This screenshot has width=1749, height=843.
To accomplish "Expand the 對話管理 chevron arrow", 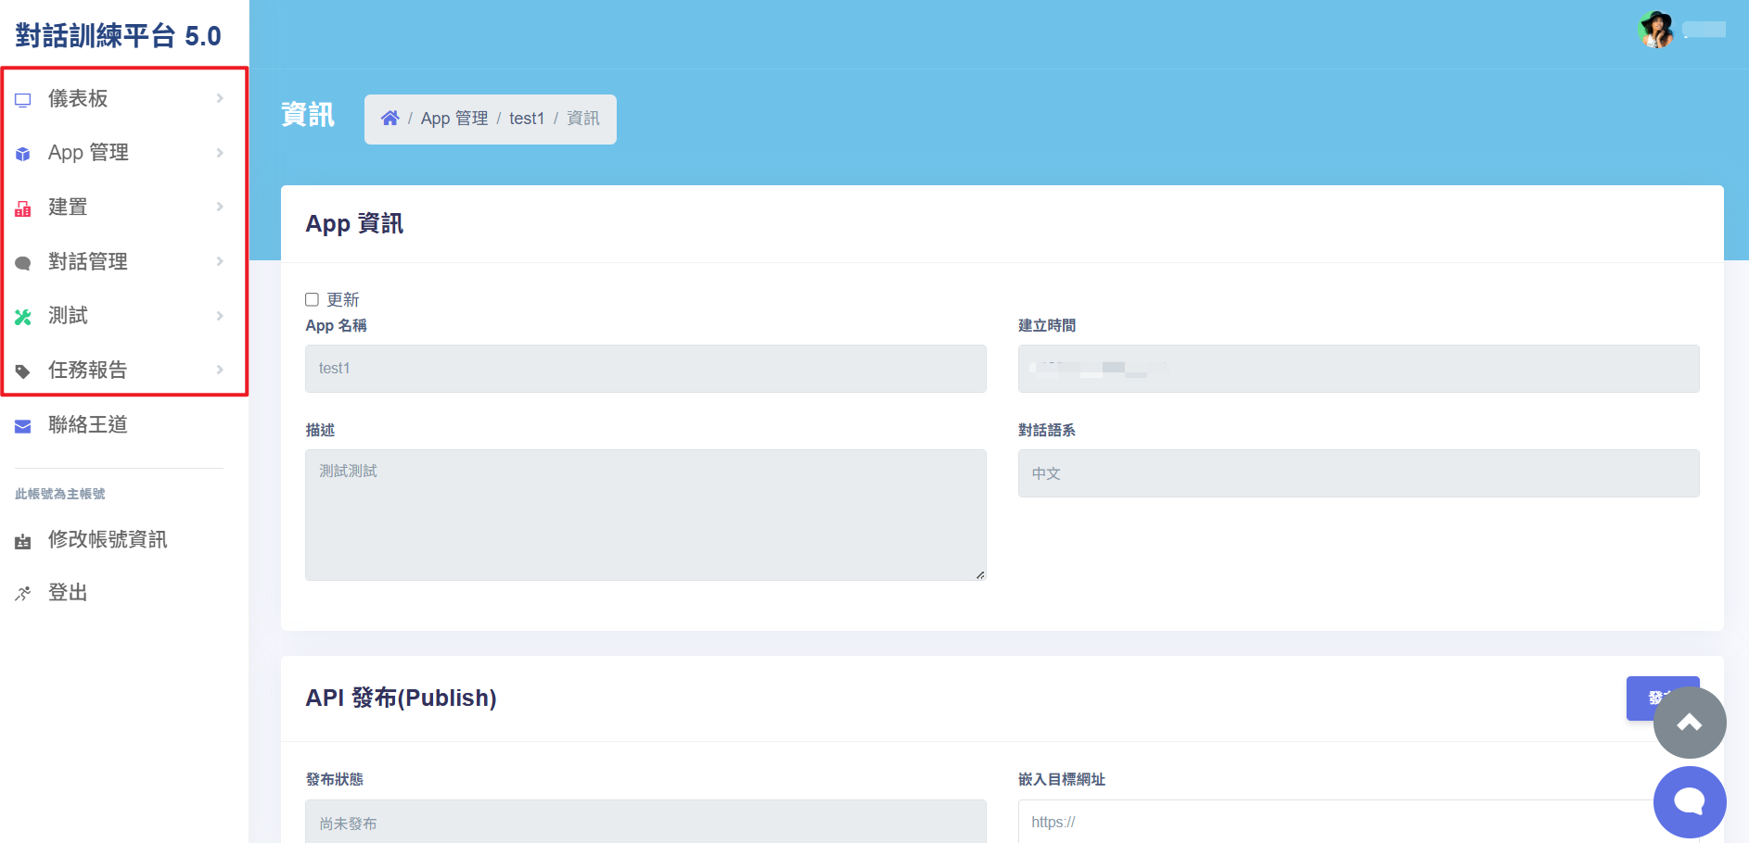I will point(220,261).
